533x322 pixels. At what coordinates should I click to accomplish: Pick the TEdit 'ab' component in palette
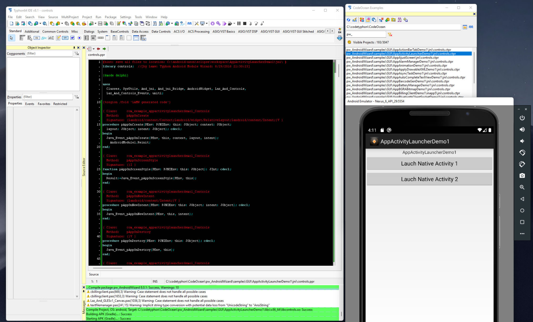[x=51, y=38]
